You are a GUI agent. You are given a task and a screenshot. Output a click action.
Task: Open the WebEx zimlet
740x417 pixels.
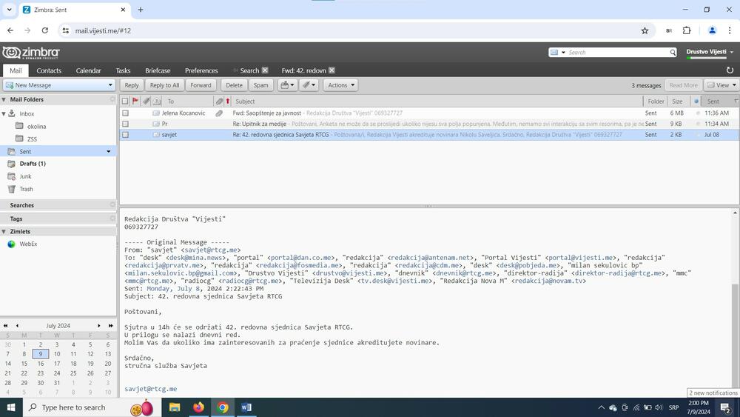click(28, 244)
